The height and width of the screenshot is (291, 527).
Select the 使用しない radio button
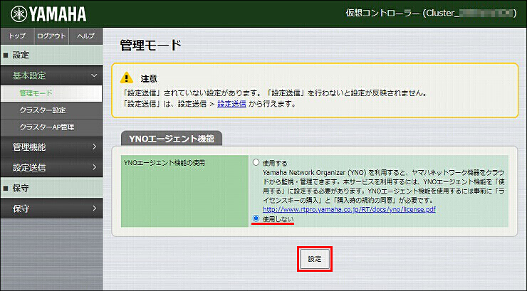[256, 218]
